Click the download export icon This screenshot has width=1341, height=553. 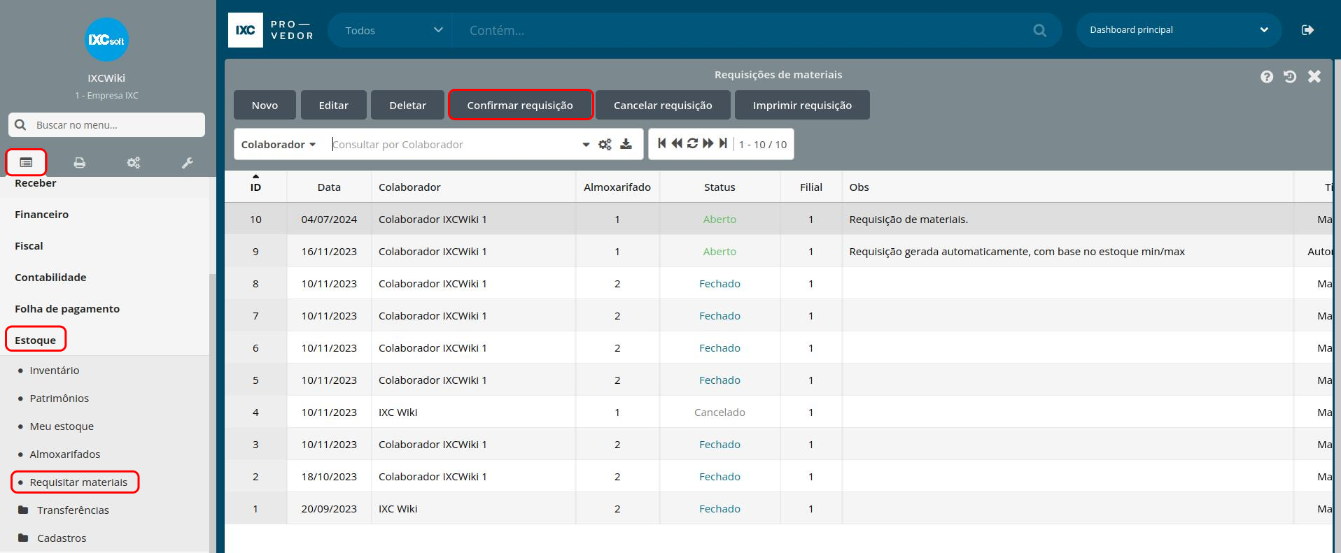626,144
